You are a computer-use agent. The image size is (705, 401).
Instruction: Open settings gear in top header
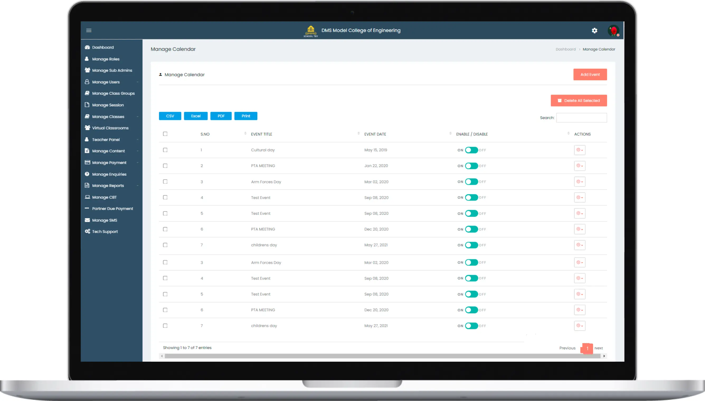point(594,31)
